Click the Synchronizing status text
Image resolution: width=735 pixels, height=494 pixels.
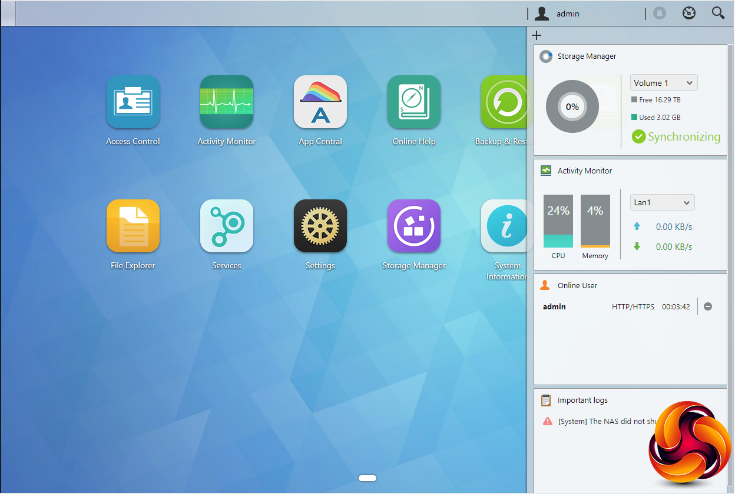(684, 137)
